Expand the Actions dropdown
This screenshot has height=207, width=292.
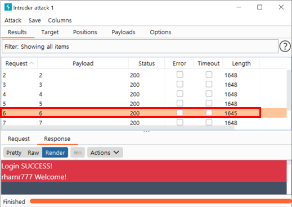tap(105, 153)
